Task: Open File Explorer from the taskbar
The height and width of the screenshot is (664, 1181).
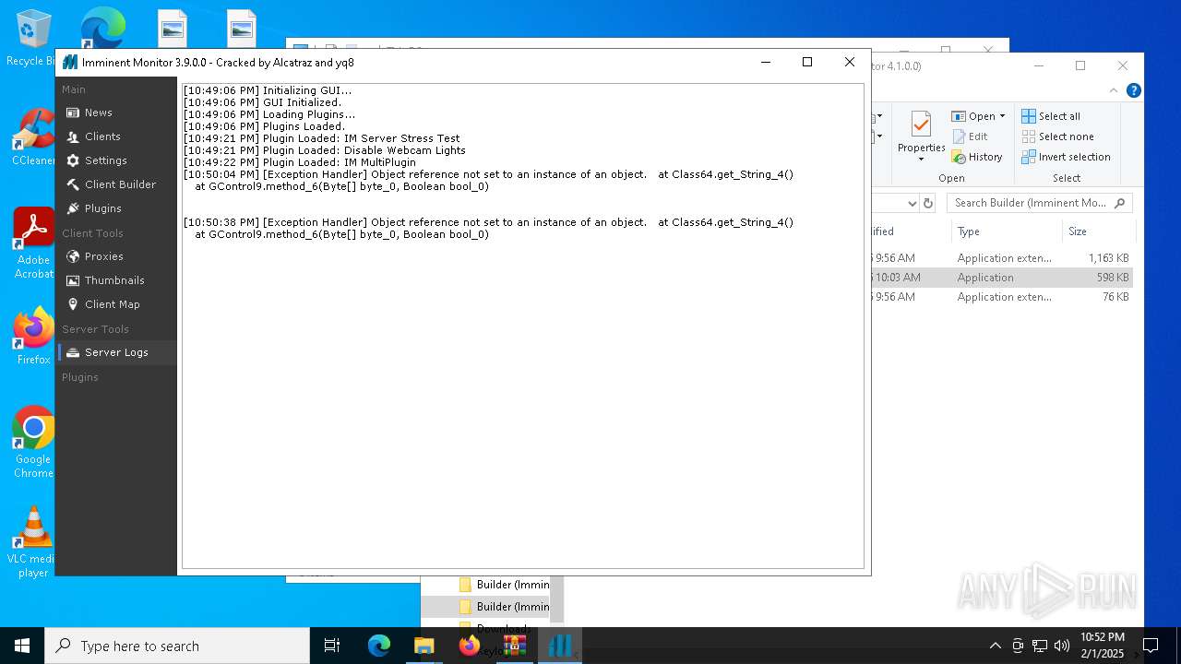Action: coord(423,646)
